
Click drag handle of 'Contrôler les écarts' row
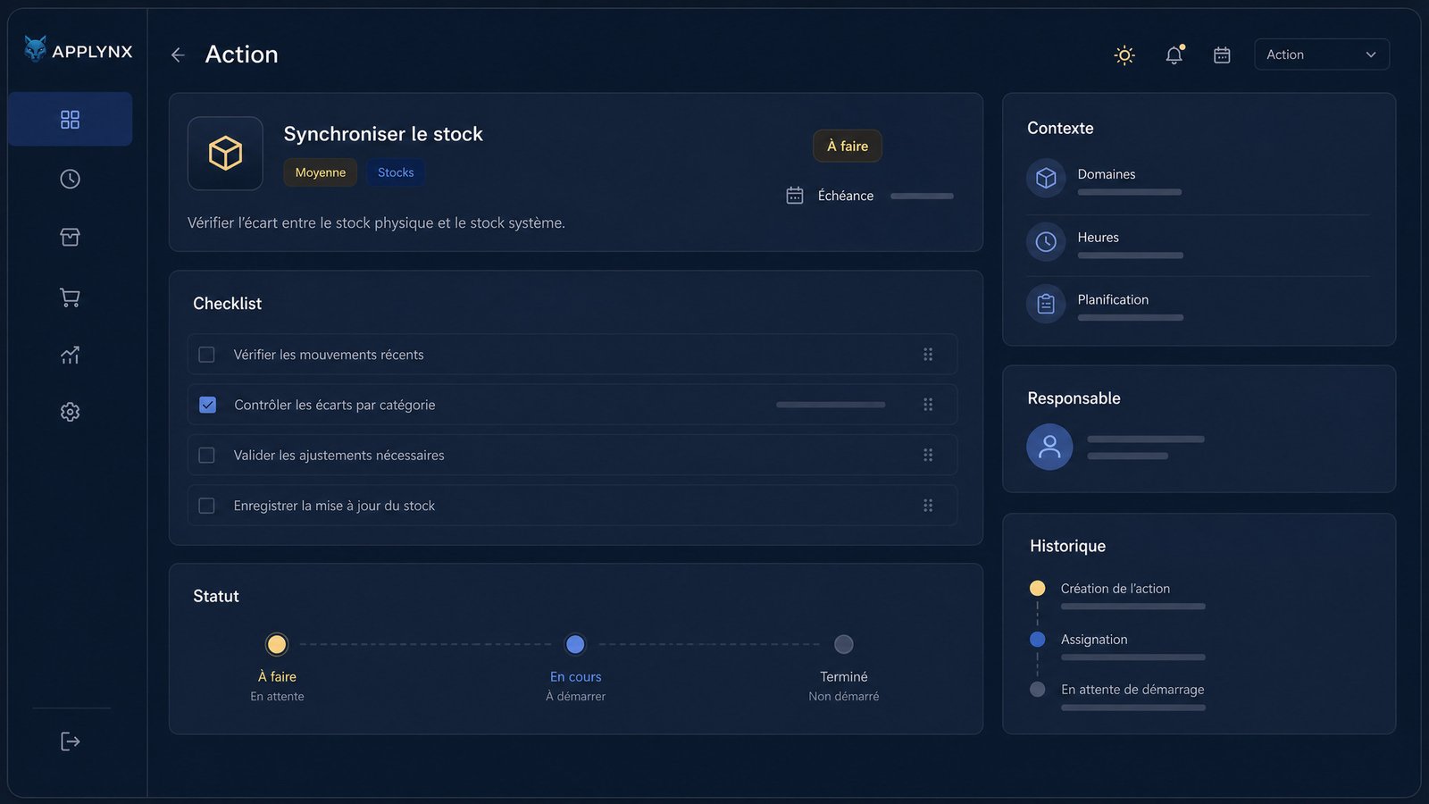coord(928,405)
